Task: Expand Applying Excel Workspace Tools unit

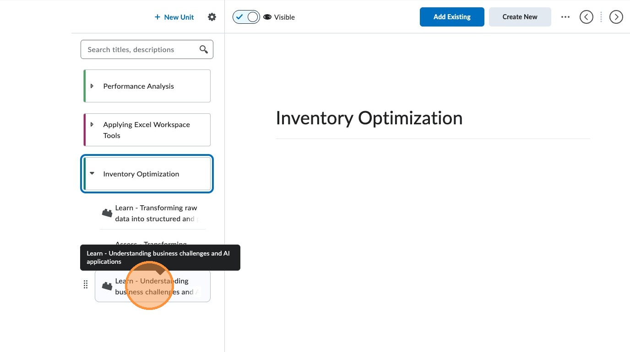Action: click(92, 124)
